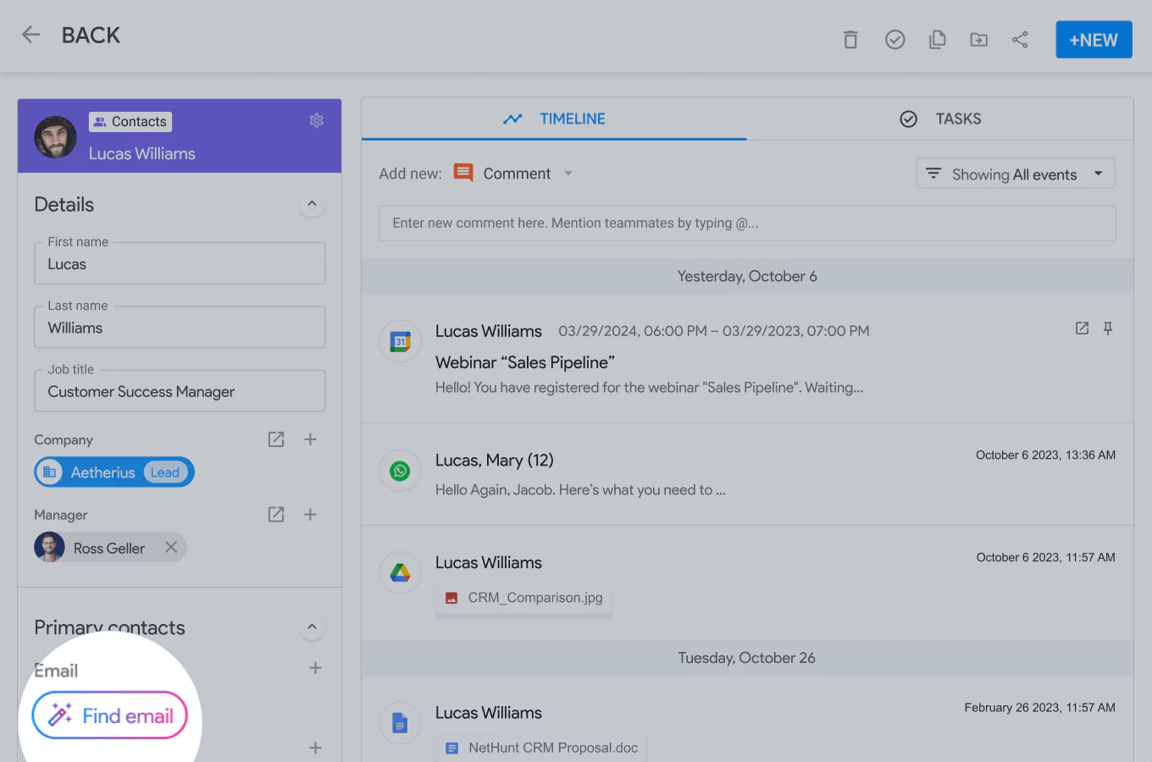Open the webinar event in a new window
Viewport: 1152px width, 762px height.
(1082, 329)
